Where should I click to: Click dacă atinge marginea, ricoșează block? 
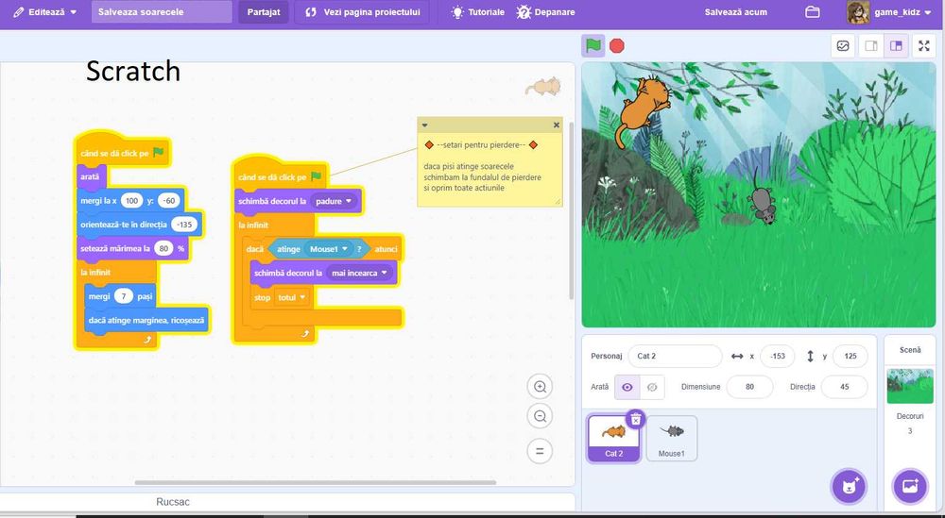click(147, 321)
